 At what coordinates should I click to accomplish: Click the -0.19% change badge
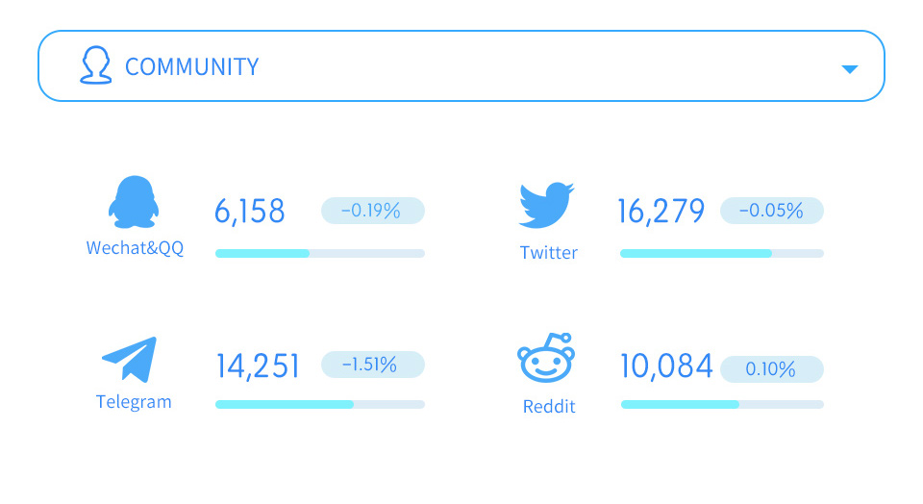[373, 211]
